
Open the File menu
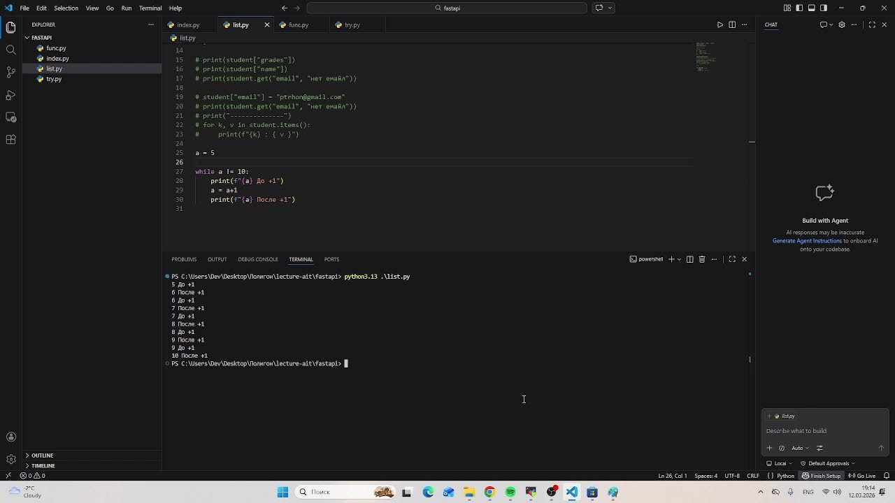(x=24, y=8)
